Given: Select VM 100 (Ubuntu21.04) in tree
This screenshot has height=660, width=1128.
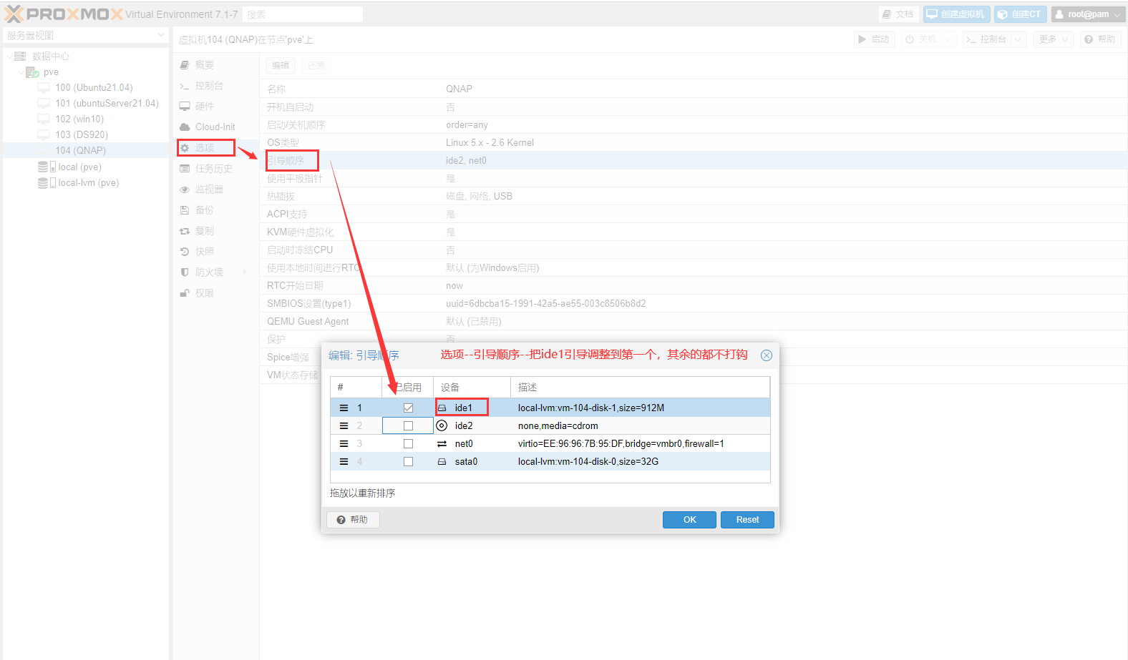Looking at the screenshot, I should pos(94,87).
